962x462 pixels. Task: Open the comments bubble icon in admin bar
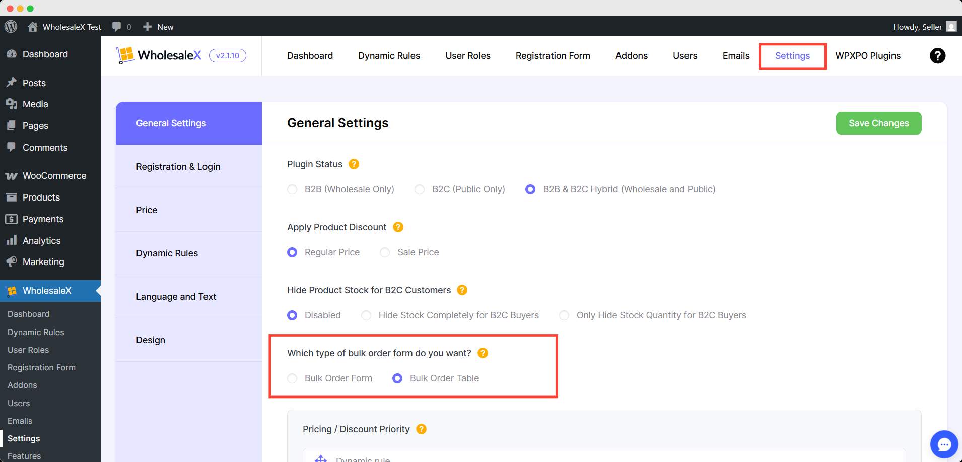coord(117,27)
